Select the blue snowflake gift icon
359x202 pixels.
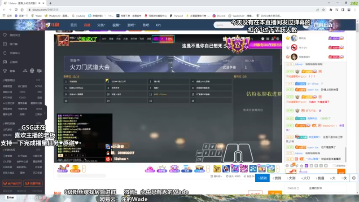coord(253,169)
